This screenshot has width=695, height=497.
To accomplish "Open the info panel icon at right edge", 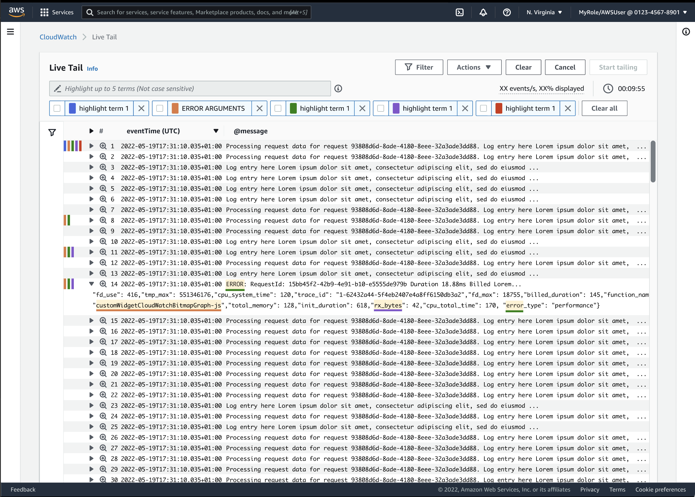I will click(x=686, y=32).
